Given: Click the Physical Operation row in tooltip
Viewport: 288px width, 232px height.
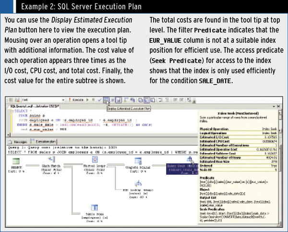Looking at the screenshot, I should [x=238, y=129].
